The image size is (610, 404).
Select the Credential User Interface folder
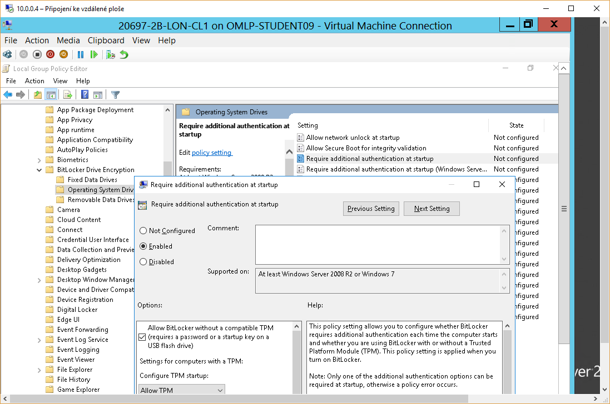coord(93,240)
